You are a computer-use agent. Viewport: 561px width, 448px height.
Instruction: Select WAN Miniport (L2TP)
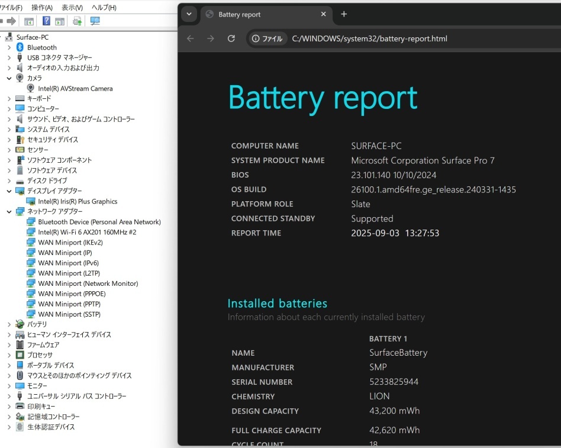click(69, 273)
